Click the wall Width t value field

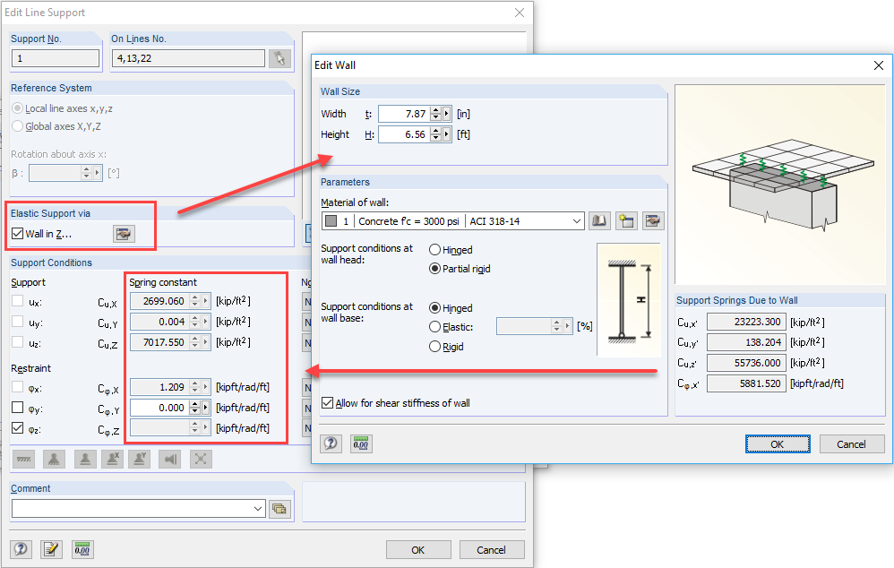point(404,114)
